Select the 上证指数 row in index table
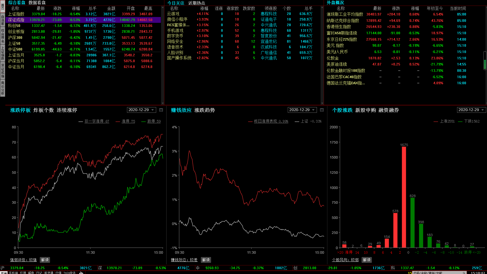The width and height of the screenshot is (487, 274). click(x=83, y=14)
